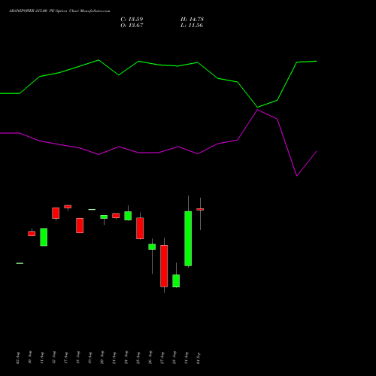
Task: Click the 19 Aug date label
Action: 90,357
